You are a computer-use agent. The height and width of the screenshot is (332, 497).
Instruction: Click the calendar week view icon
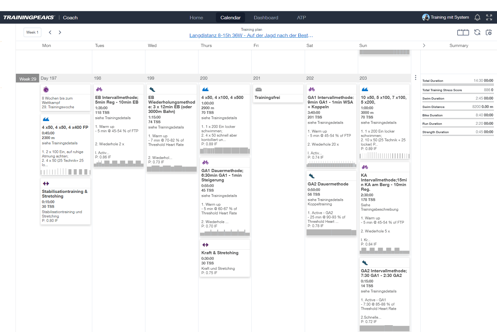click(x=463, y=32)
